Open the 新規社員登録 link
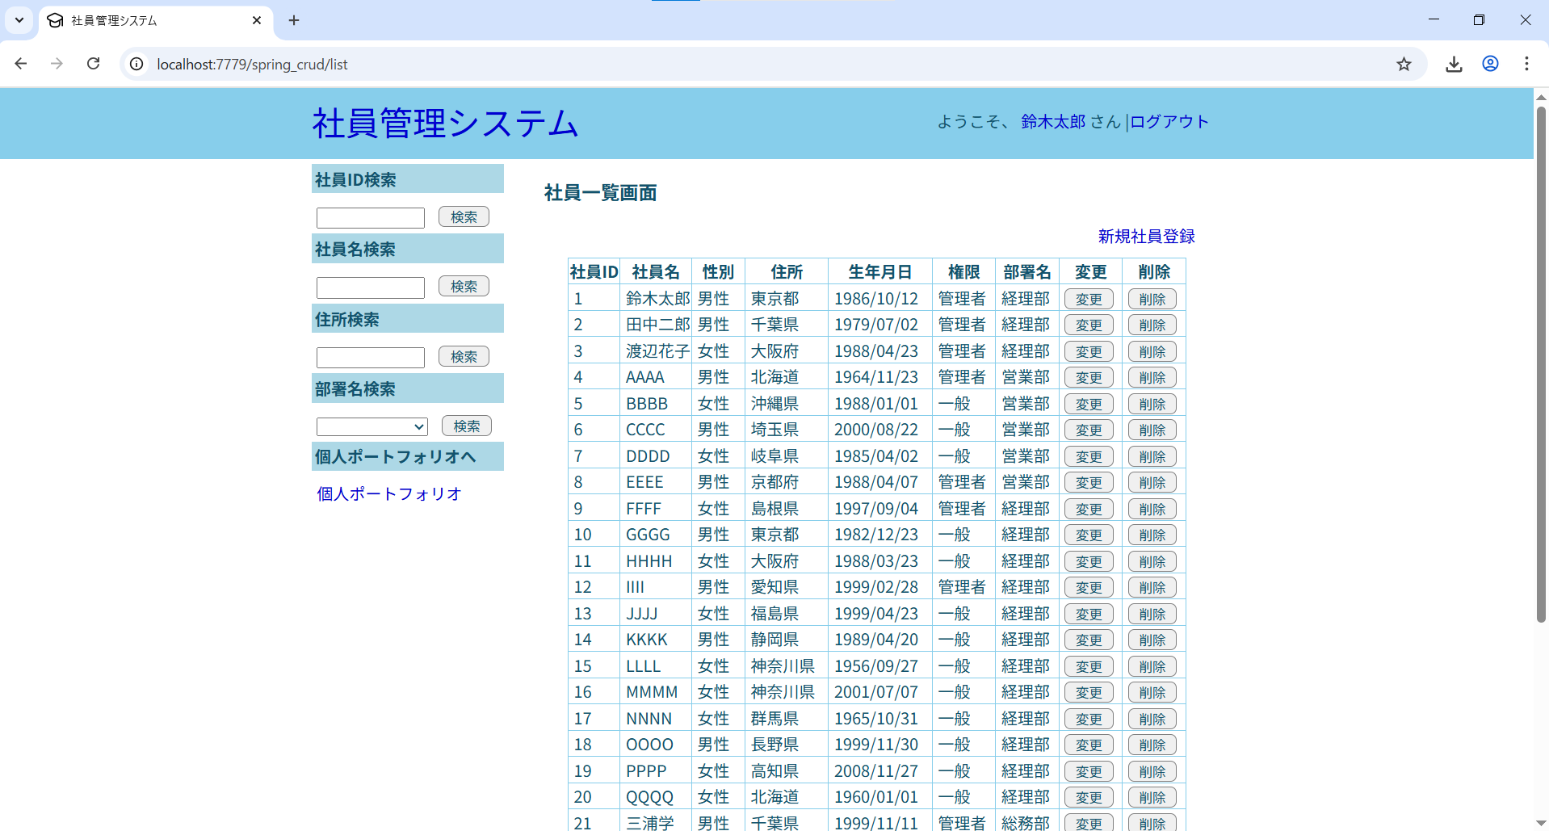This screenshot has width=1549, height=831. click(x=1145, y=237)
